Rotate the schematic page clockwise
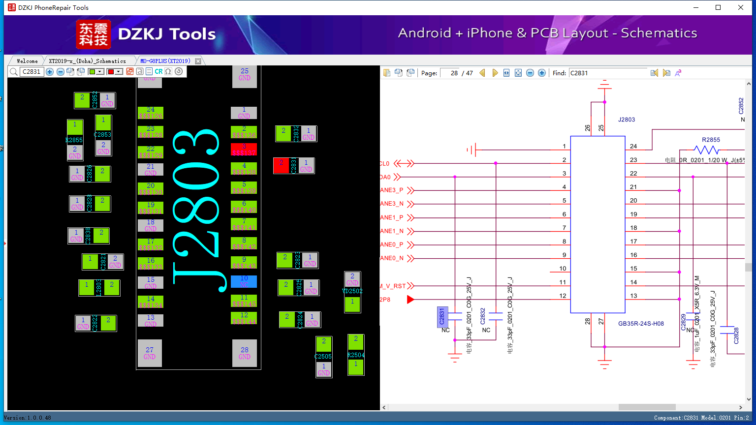The height and width of the screenshot is (425, 756). (x=399, y=73)
